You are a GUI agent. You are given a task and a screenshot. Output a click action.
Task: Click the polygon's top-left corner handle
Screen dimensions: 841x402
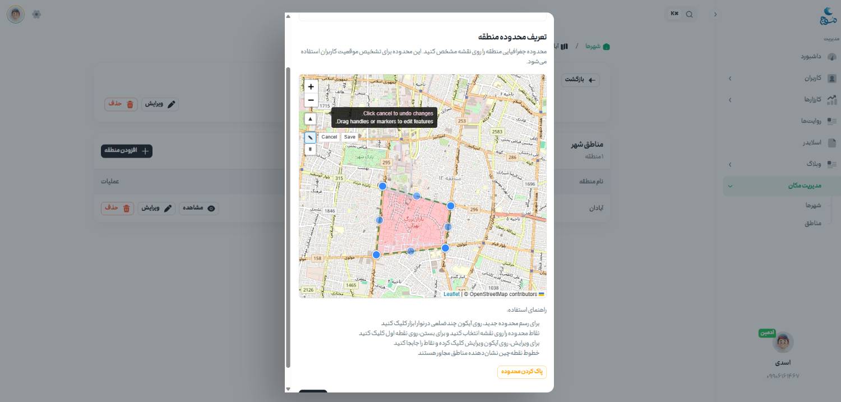pyautogui.click(x=382, y=186)
